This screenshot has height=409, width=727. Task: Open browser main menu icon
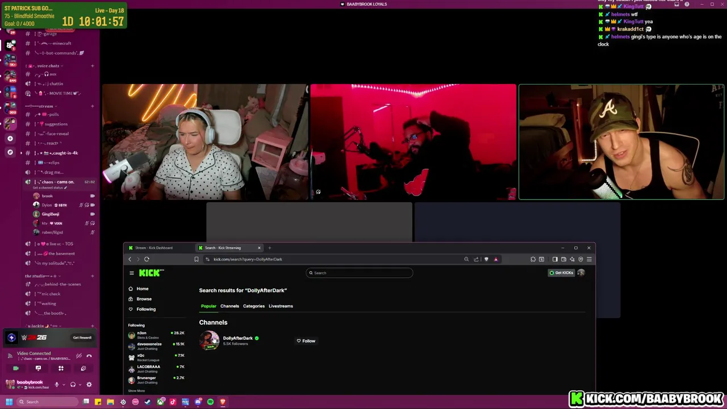tap(589, 259)
